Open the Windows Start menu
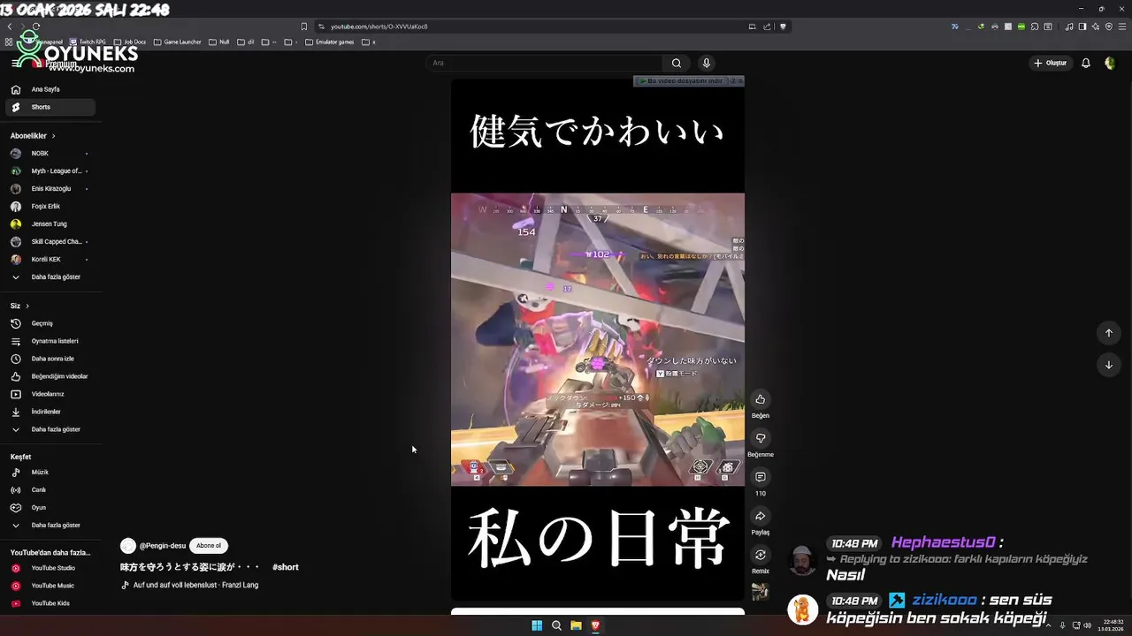The image size is (1132, 636). [537, 625]
